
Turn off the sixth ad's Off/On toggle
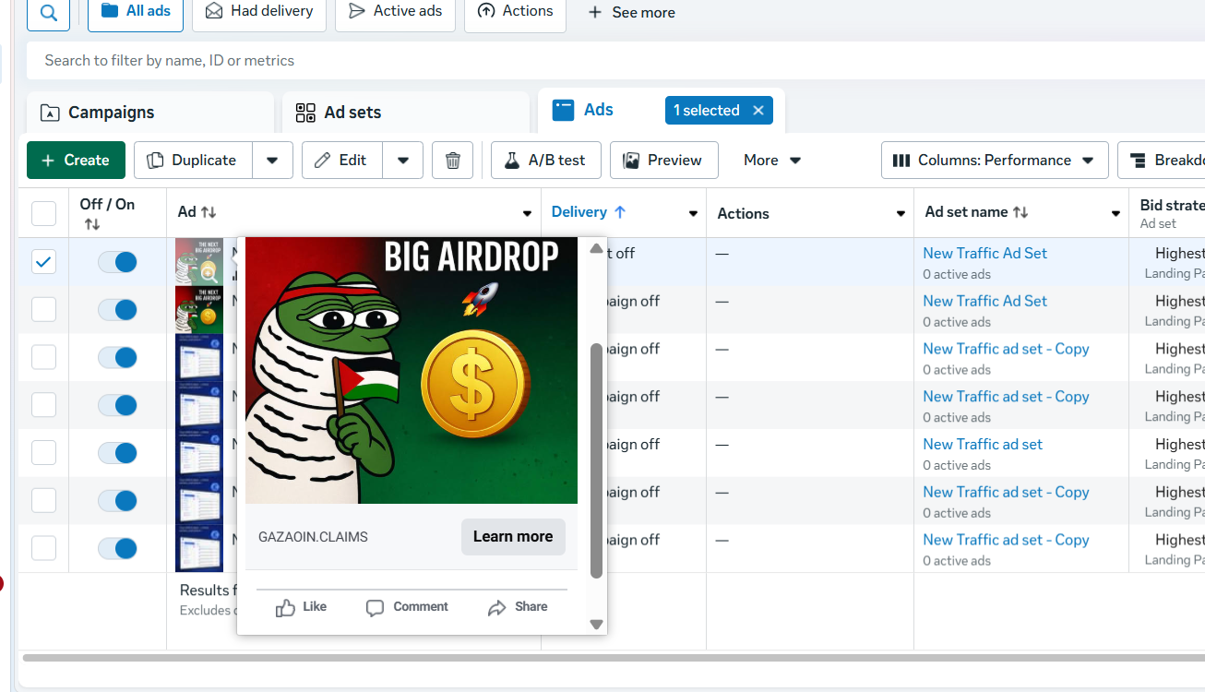point(117,501)
